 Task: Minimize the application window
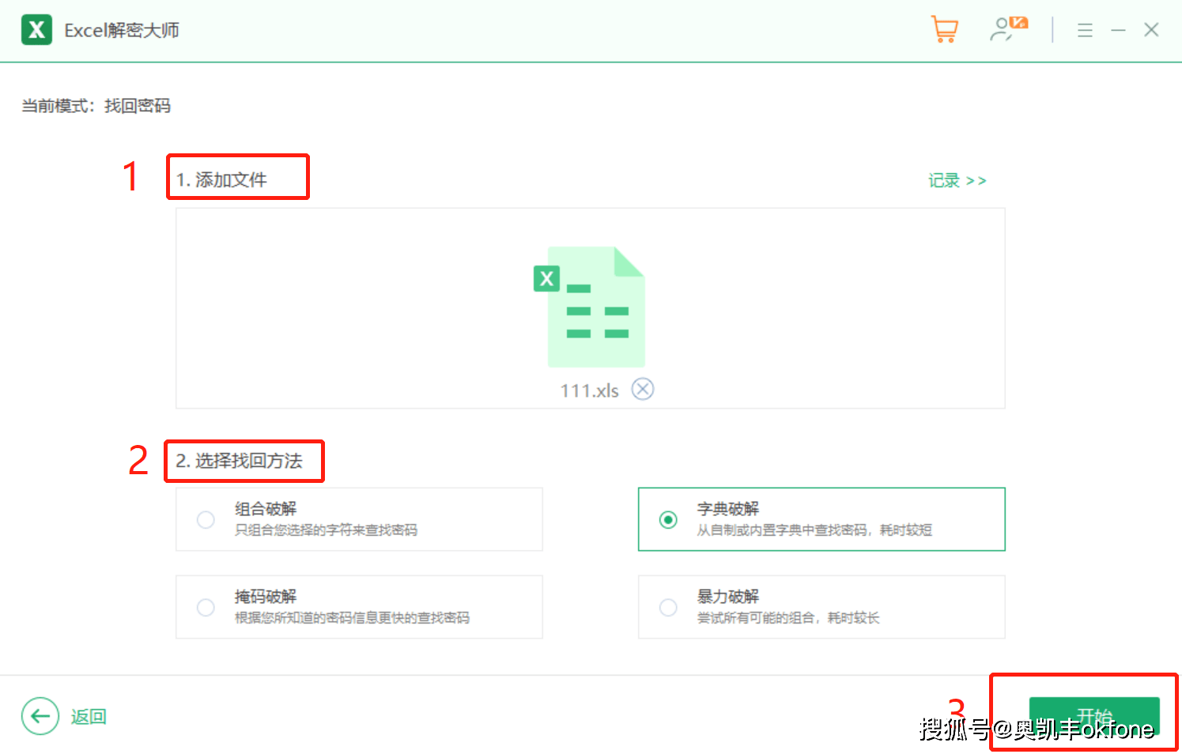pos(1119,30)
